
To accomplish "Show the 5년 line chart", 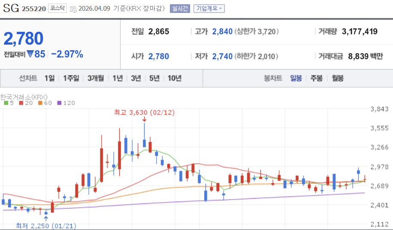I will click(x=154, y=78).
